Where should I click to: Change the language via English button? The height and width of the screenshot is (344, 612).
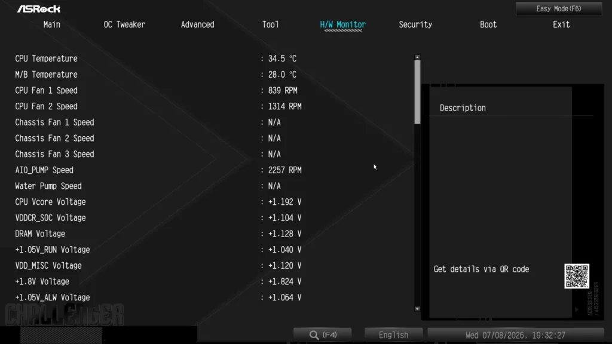pyautogui.click(x=393, y=335)
